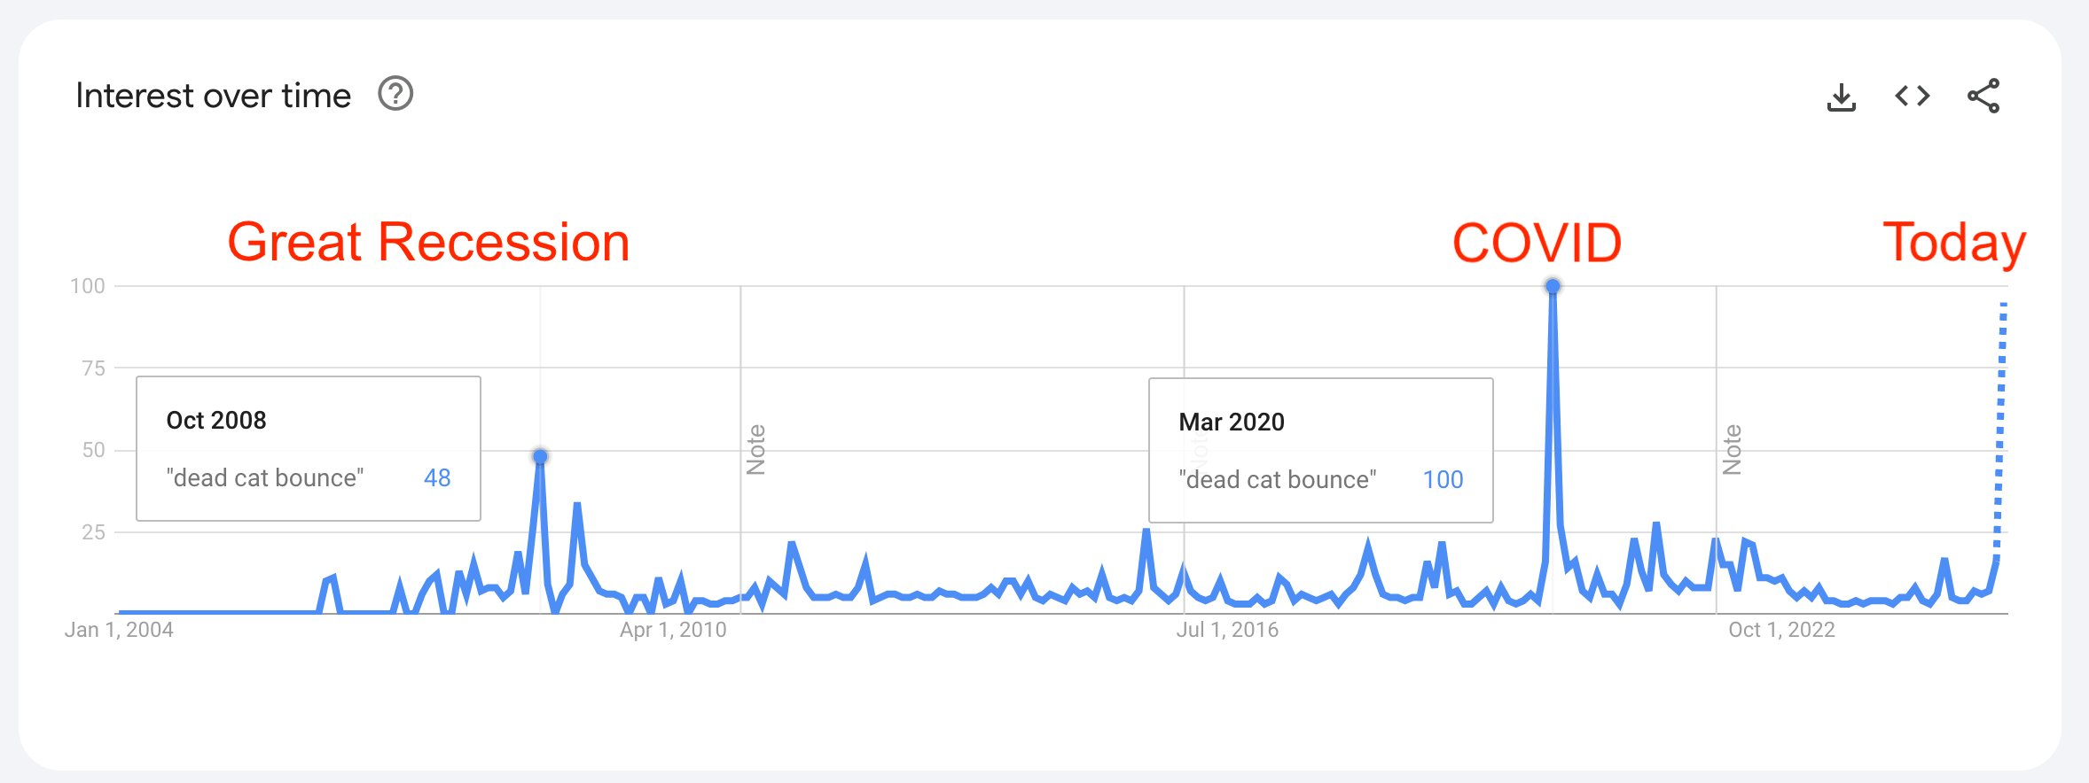Click the red "COVID" annotation

pos(1537,243)
